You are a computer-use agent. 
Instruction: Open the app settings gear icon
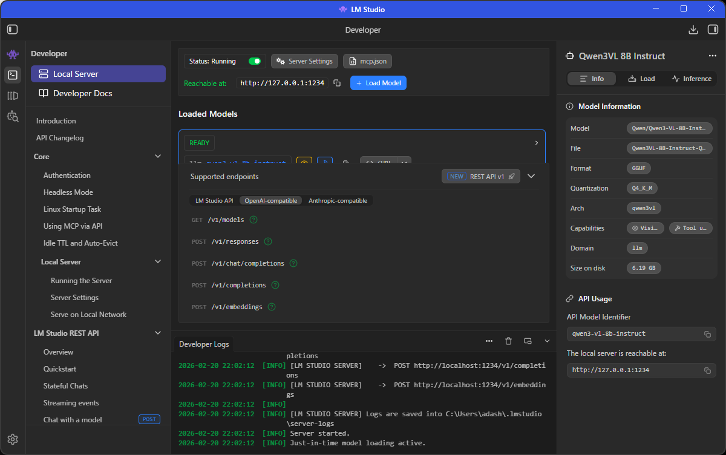coord(13,439)
